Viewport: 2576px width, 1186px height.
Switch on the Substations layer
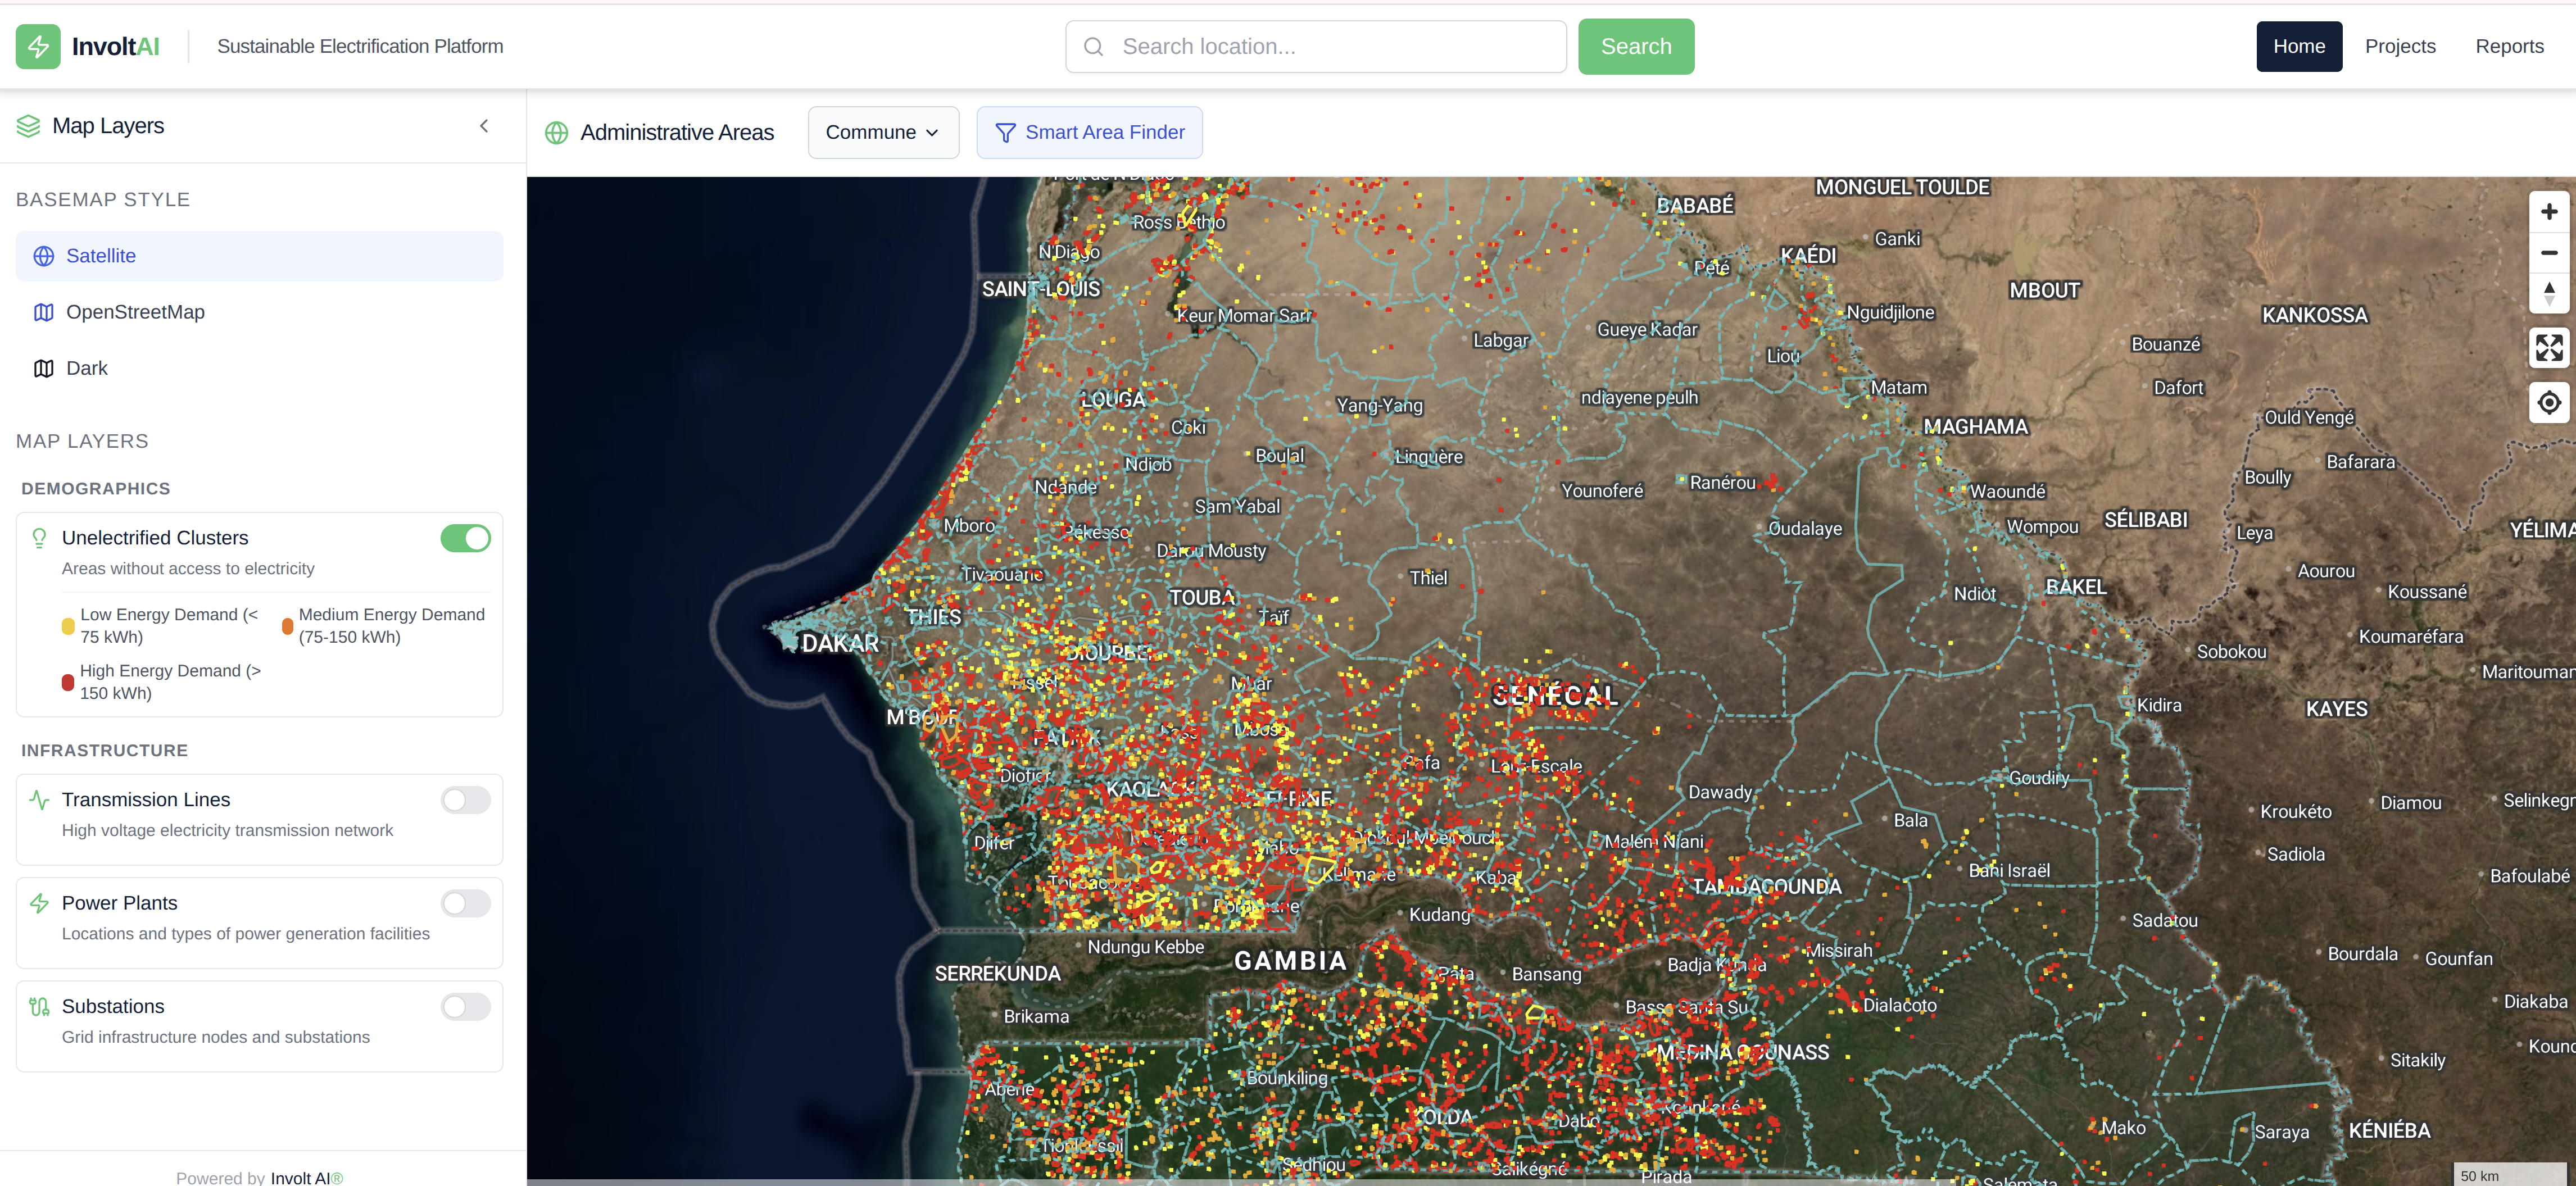coord(466,1007)
